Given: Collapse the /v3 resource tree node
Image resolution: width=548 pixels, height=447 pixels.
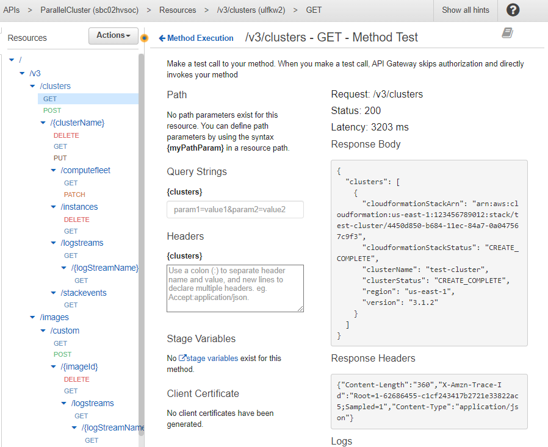Looking at the screenshot, I should (x=22, y=73).
